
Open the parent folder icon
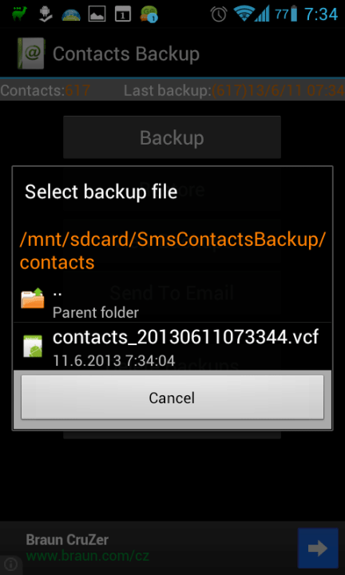tap(33, 298)
